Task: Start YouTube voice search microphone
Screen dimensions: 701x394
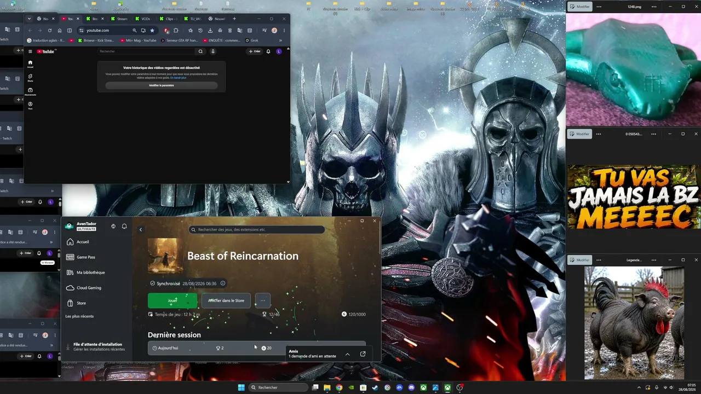Action: pyautogui.click(x=213, y=51)
